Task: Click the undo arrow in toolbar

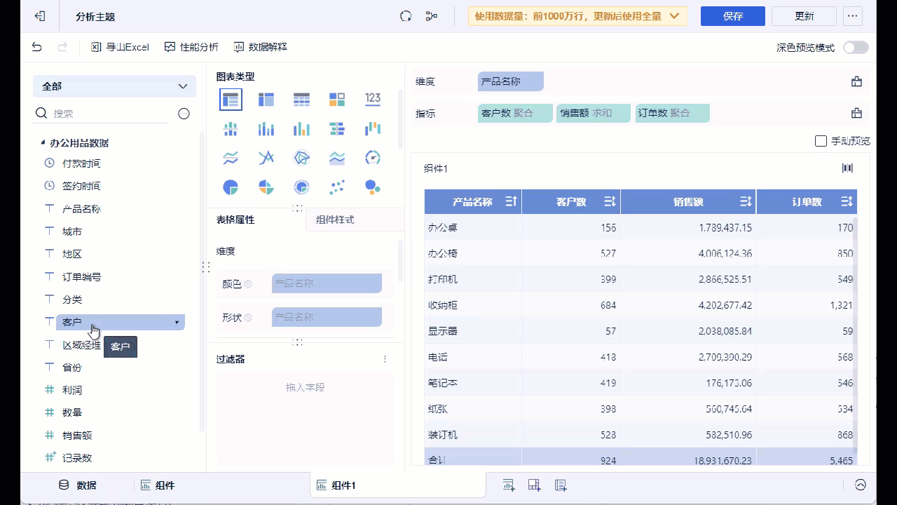Action: [37, 47]
